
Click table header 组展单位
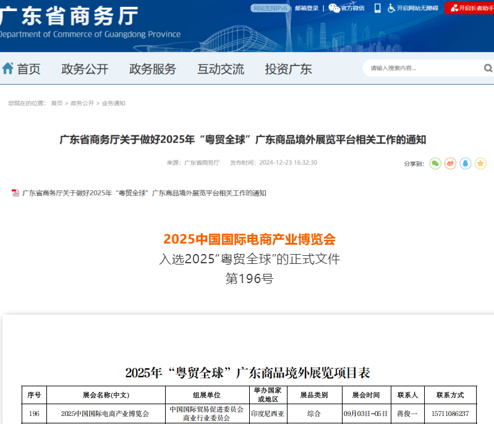(207, 395)
